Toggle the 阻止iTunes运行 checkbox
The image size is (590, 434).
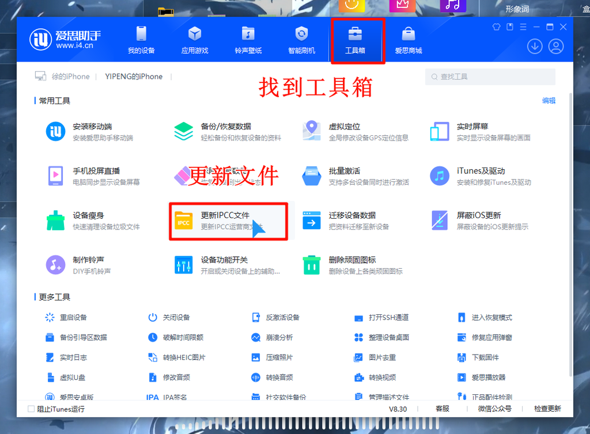pos(31,409)
